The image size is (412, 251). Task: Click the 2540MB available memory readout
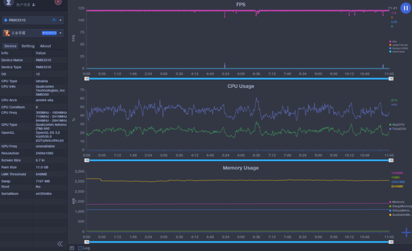pyautogui.click(x=397, y=186)
